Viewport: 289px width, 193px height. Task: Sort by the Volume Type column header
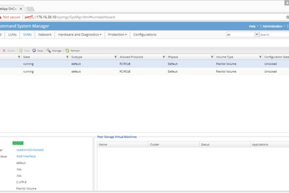point(224,57)
